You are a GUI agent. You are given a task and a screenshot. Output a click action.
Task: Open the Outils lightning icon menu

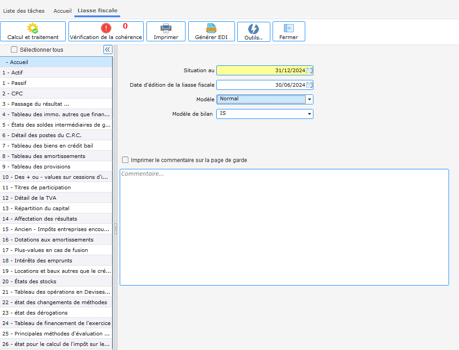pyautogui.click(x=253, y=29)
